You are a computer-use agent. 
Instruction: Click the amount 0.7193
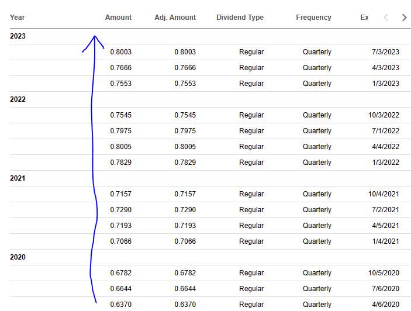[x=121, y=225]
